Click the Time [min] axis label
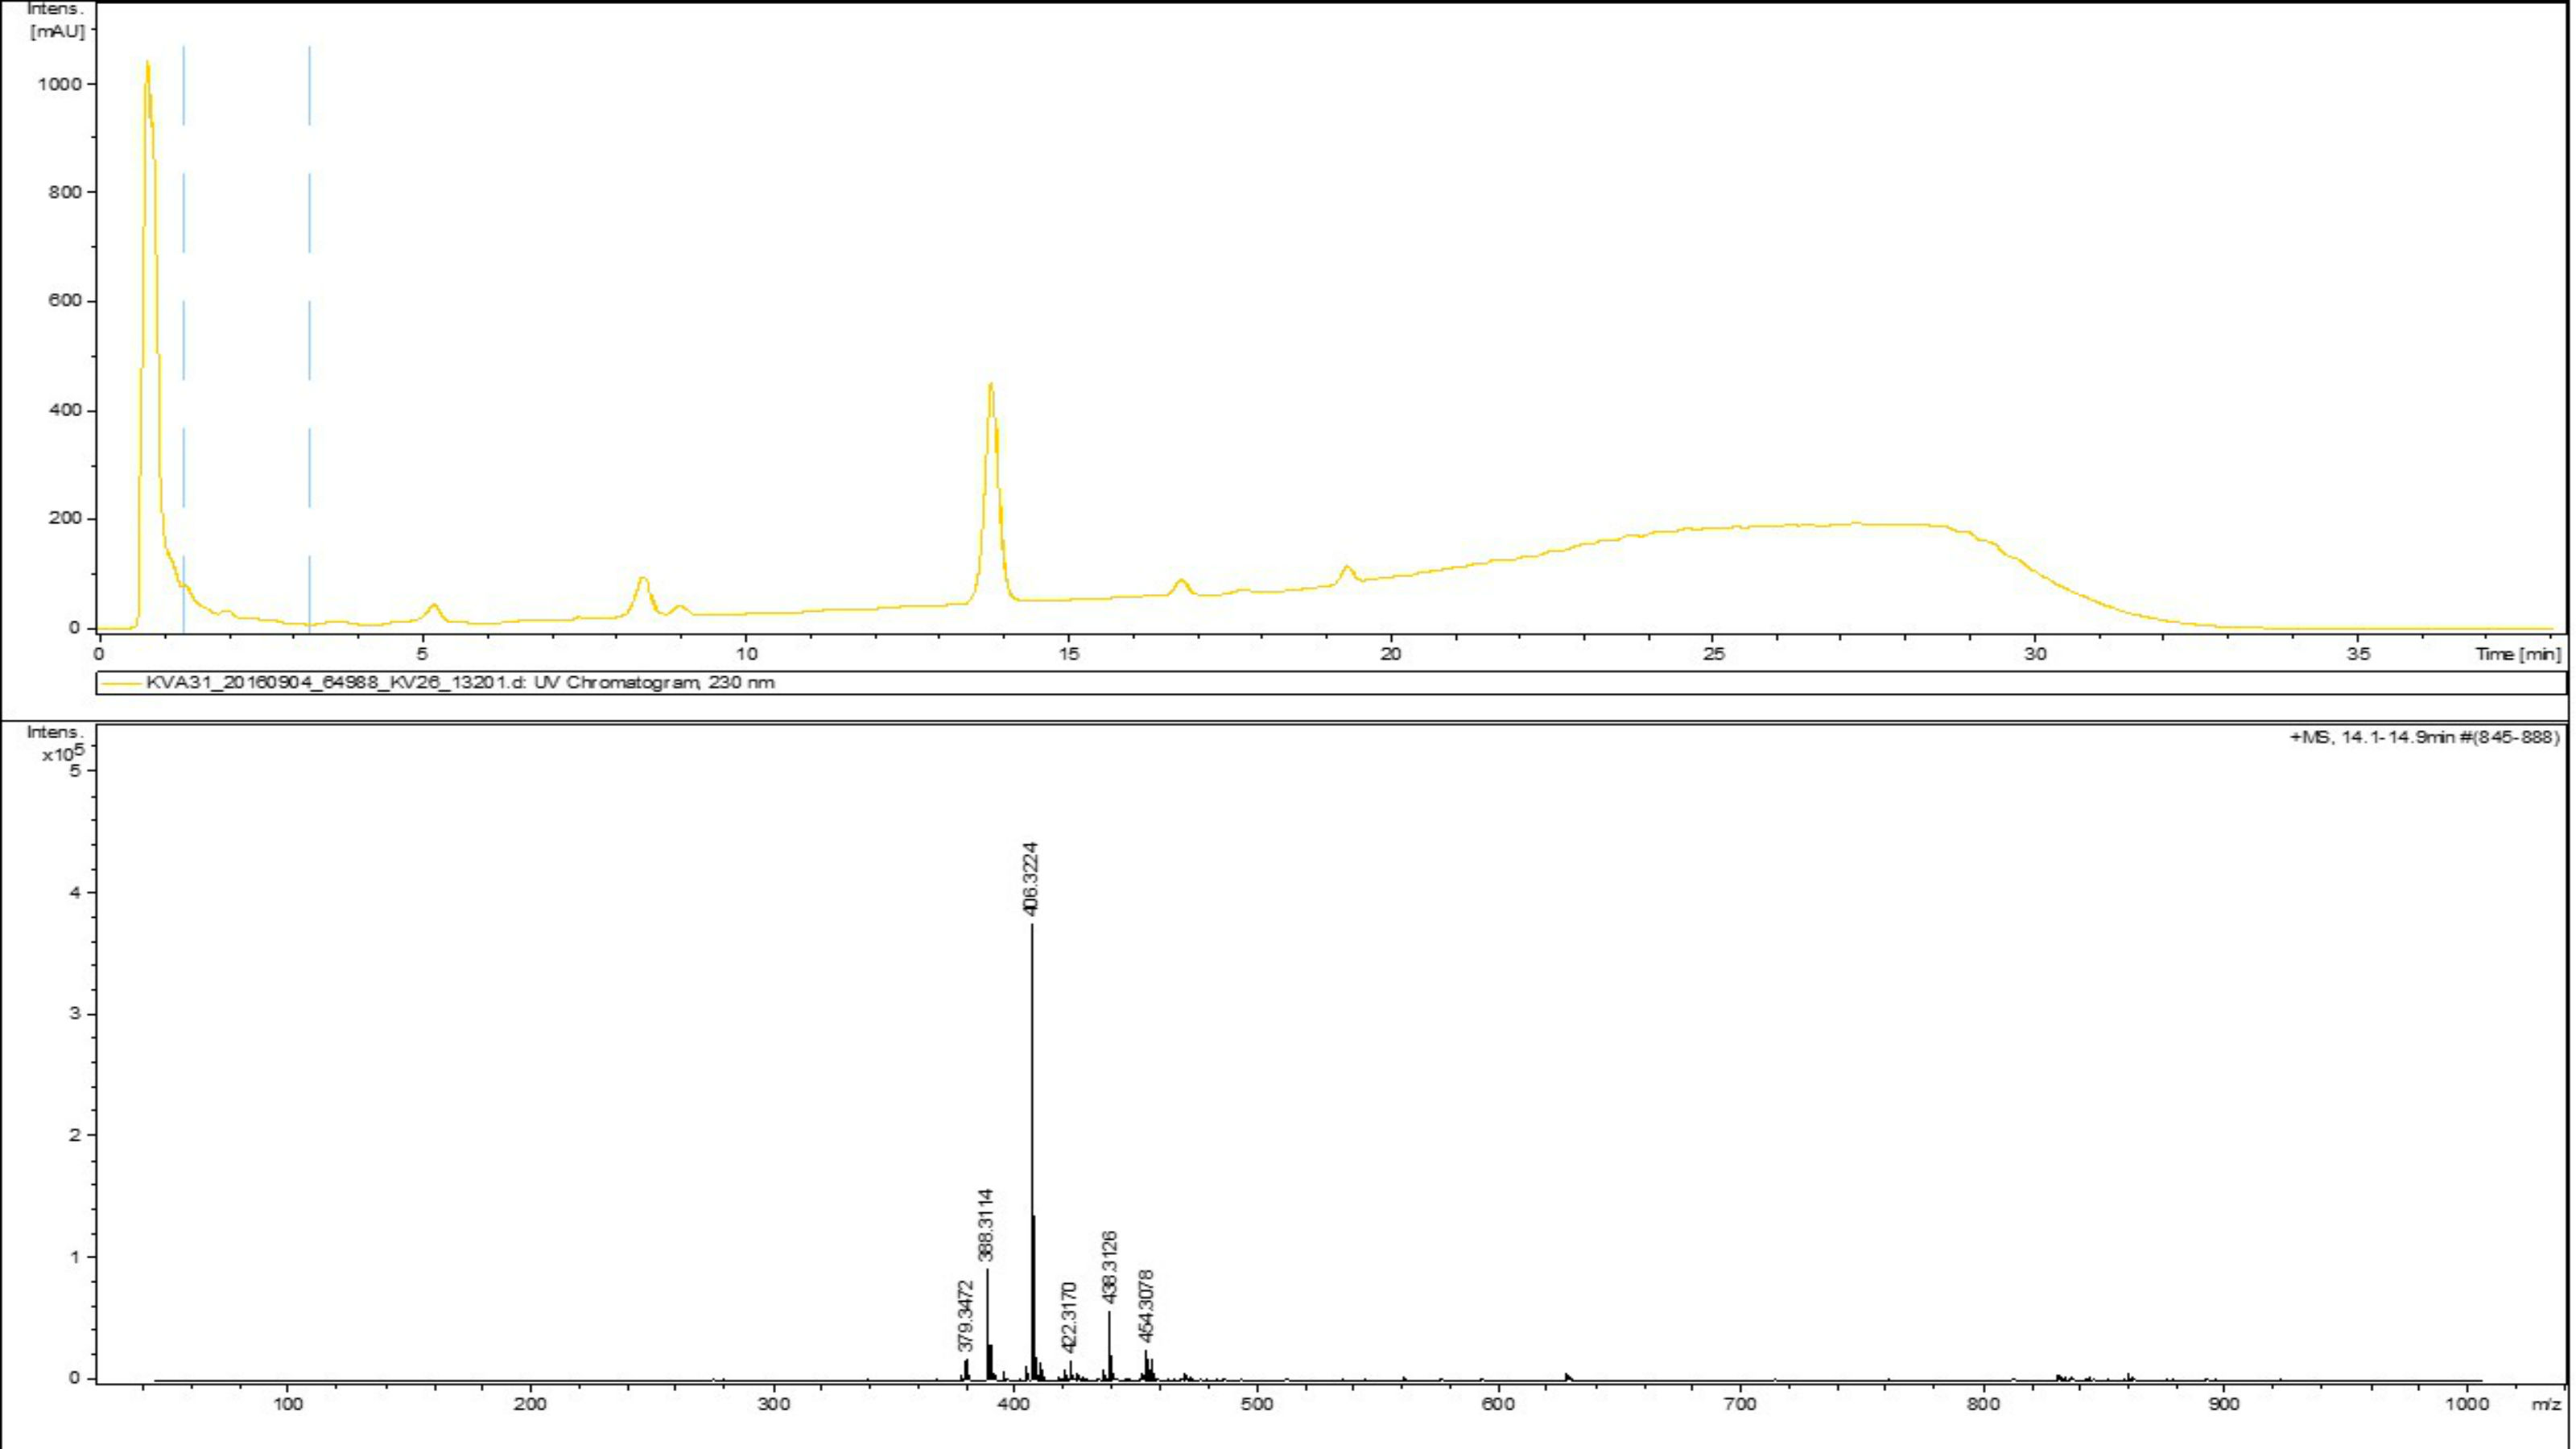 [x=2518, y=654]
